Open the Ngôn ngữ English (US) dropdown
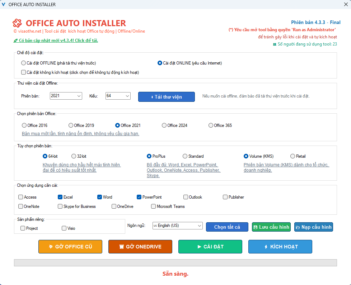Image resolution: width=351 pixels, height=285 pixels. coord(178,225)
